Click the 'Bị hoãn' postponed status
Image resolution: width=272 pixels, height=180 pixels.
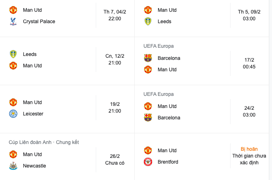[249, 149]
